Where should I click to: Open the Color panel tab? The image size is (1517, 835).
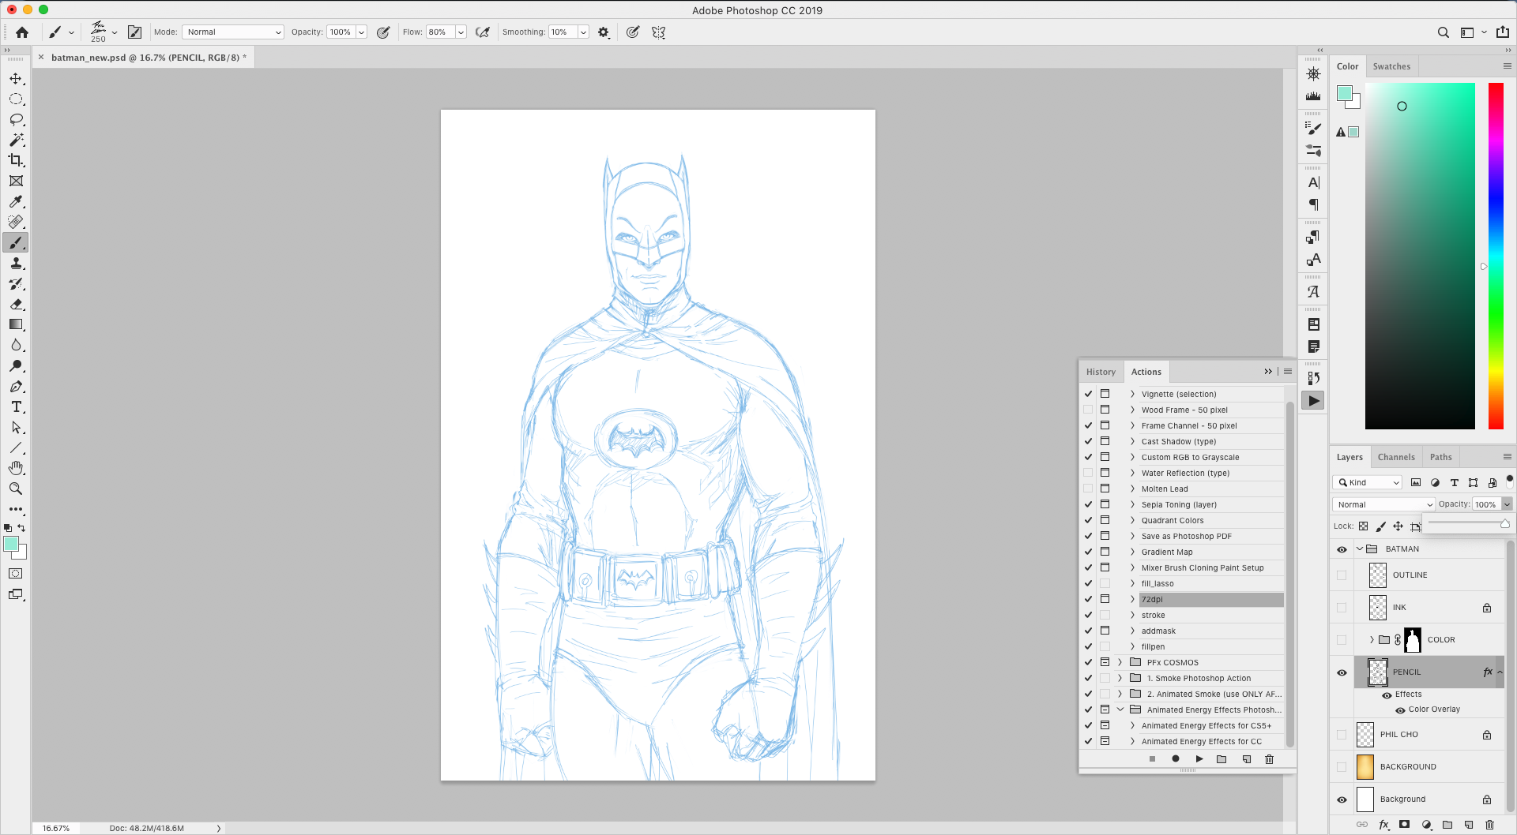[x=1347, y=66]
